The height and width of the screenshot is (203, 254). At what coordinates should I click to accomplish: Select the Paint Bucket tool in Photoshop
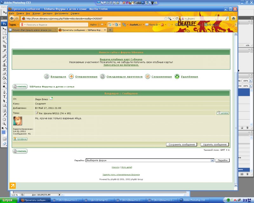[x=4, y=78]
